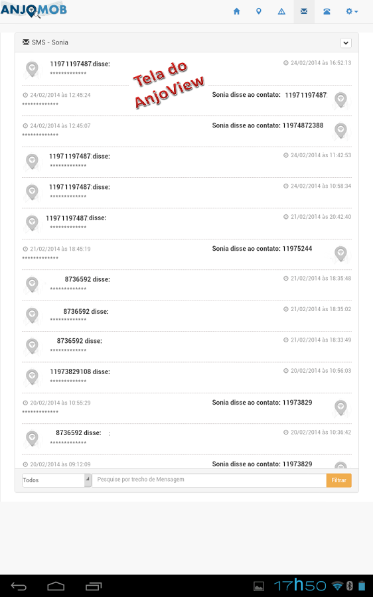The image size is (373, 597).
Task: Tap the Android home button
Action: point(56,586)
